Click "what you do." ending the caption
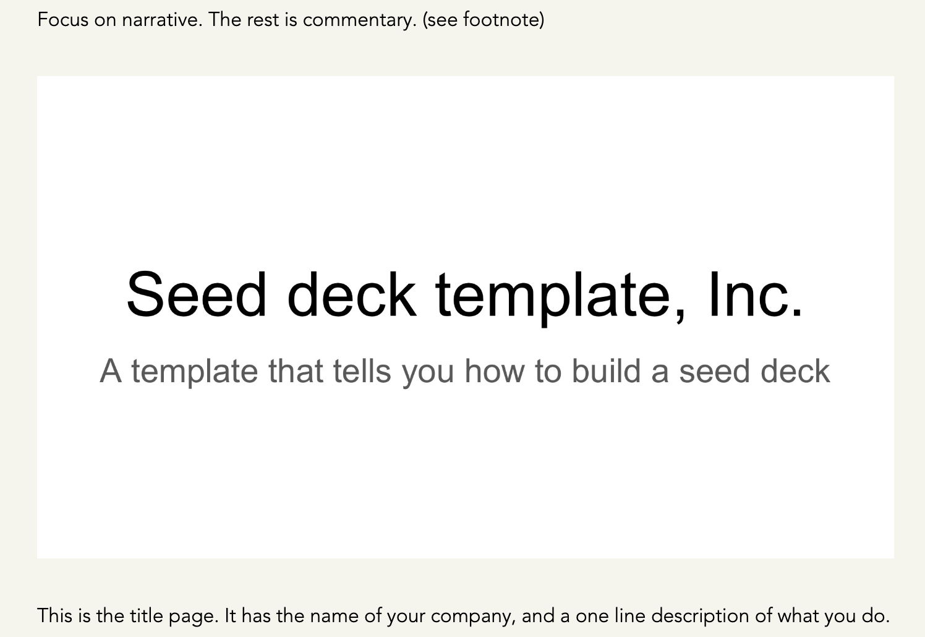Image resolution: width=925 pixels, height=637 pixels. pyautogui.click(x=833, y=617)
